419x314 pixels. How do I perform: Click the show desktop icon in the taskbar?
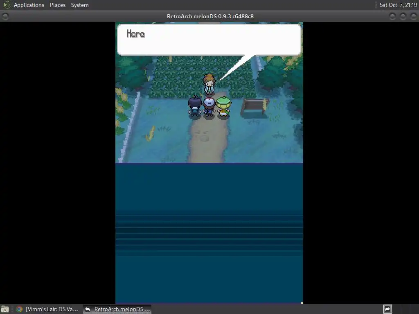pyautogui.click(x=5, y=309)
